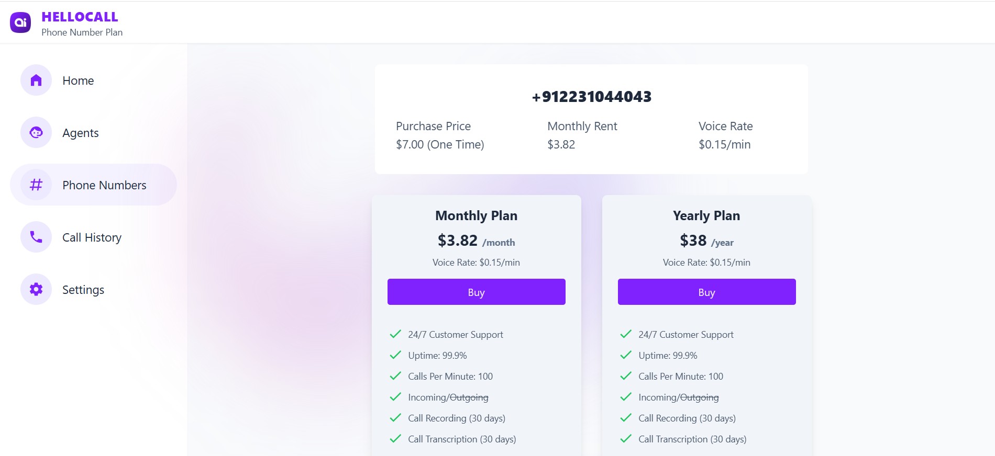Click the hashtag Phone Numbers icon
995x456 pixels.
(35, 185)
